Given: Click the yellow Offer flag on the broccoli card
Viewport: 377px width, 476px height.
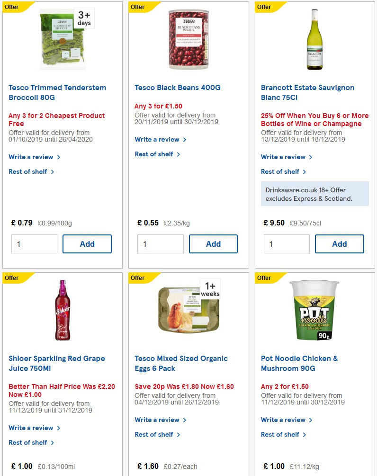Looking at the screenshot, I should click(x=11, y=7).
